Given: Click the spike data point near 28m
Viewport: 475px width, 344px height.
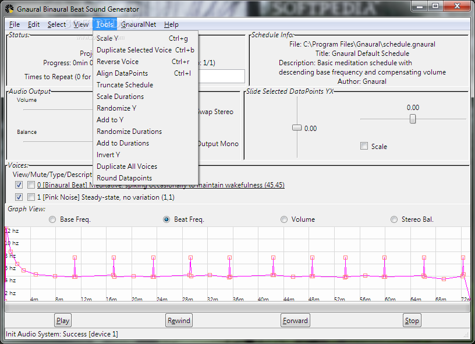Looking at the screenshot, I should (x=190, y=258).
